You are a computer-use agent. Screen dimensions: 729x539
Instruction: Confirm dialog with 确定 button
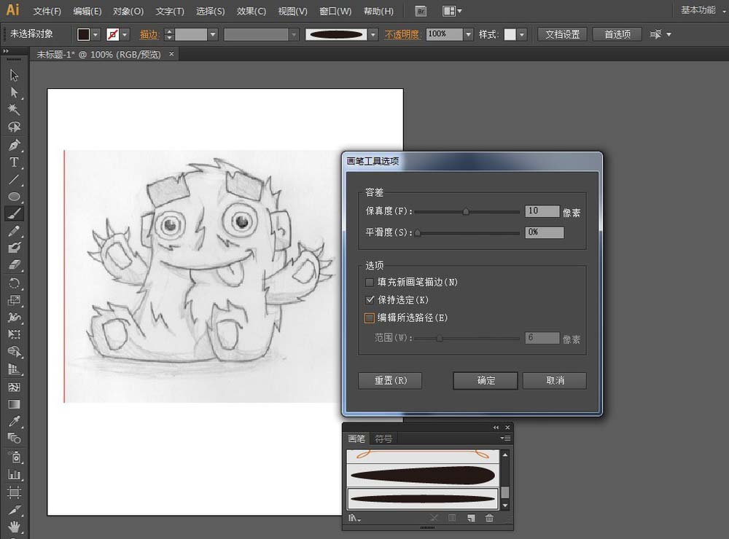486,380
